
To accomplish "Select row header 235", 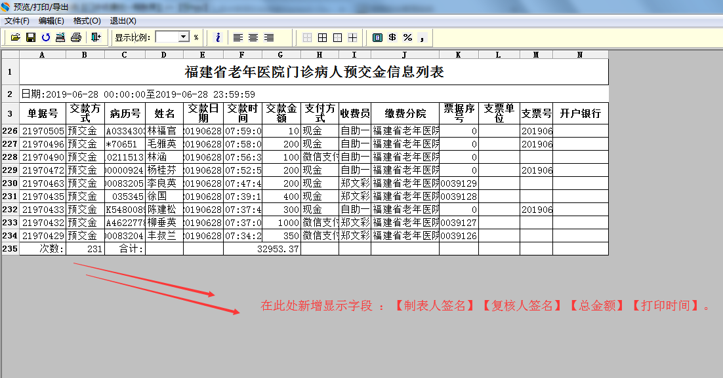I will [x=10, y=249].
